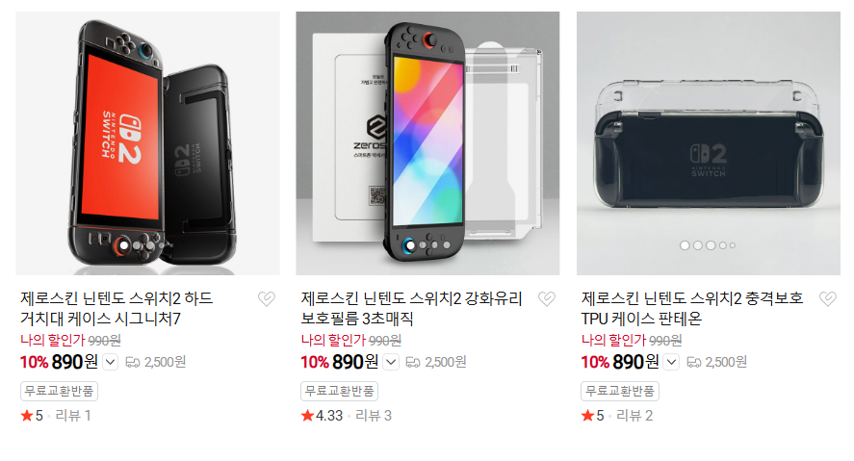Expand price dropdown for 강화유리 보호필름
This screenshot has height=461, width=854.
tap(391, 362)
